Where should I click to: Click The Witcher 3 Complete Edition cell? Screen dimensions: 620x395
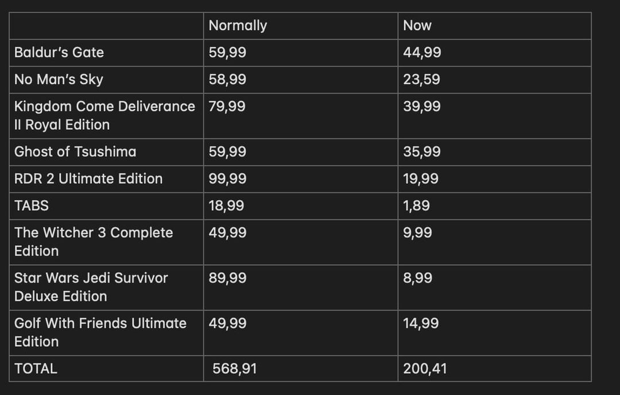[94, 242]
